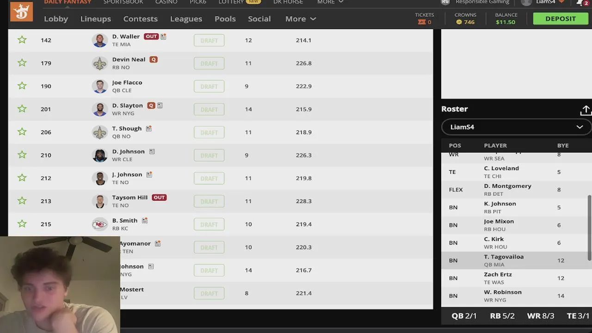The width and height of the screenshot is (592, 333).
Task: Go to the Pools tab
Action: pos(225,18)
